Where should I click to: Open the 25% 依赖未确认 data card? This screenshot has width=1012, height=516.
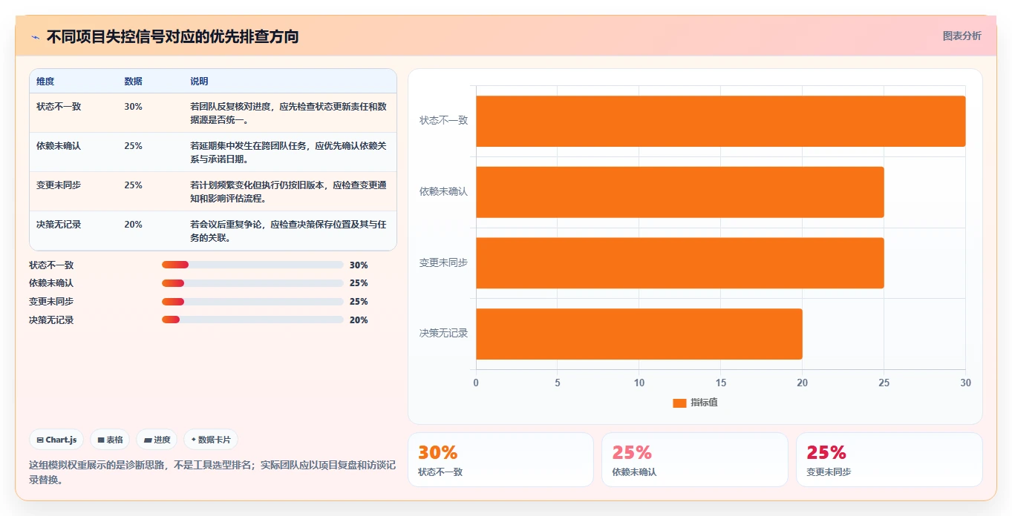click(x=694, y=460)
